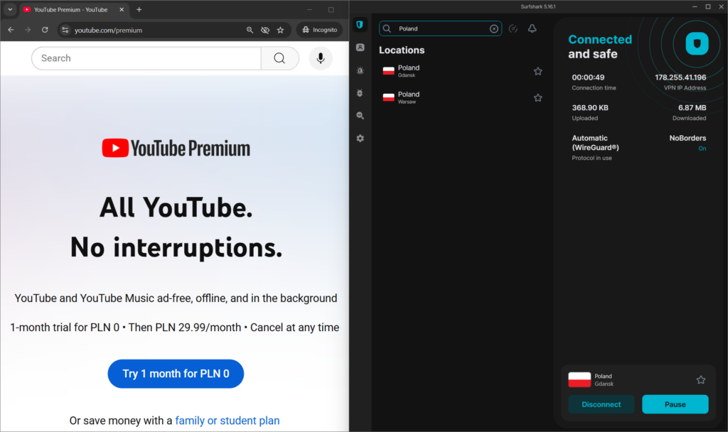The image size is (728, 432).
Task: Open the family or student plan link
Action: click(x=227, y=421)
